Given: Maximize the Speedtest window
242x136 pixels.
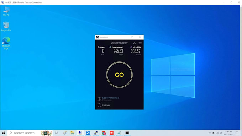Looking at the screenshot, I should tap(132, 37).
